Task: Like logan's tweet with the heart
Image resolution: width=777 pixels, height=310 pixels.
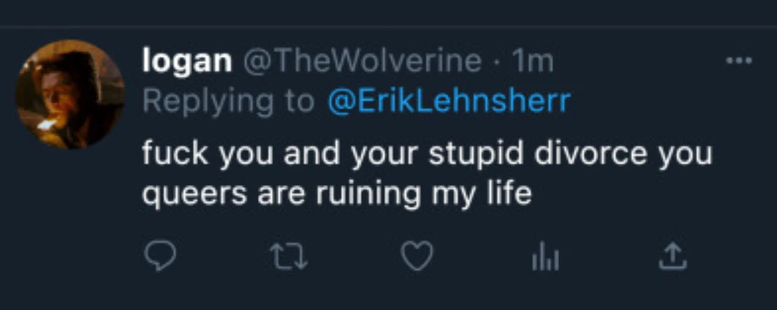Action: (417, 258)
